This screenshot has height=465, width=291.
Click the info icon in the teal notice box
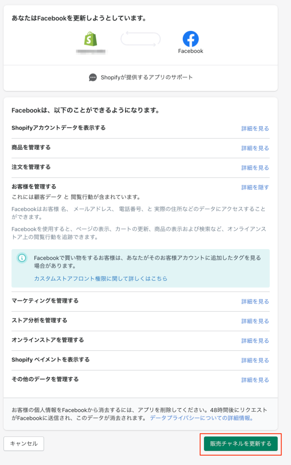[21, 257]
